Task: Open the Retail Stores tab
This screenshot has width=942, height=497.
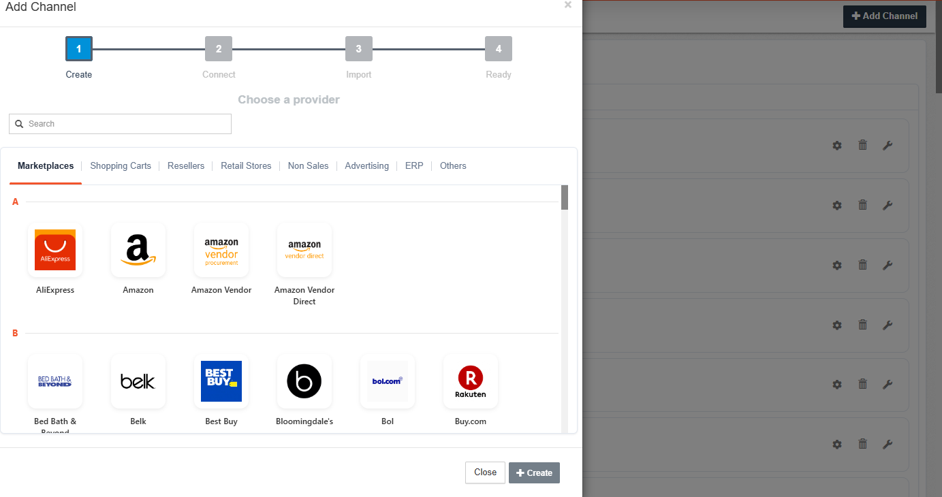Action: pyautogui.click(x=246, y=166)
